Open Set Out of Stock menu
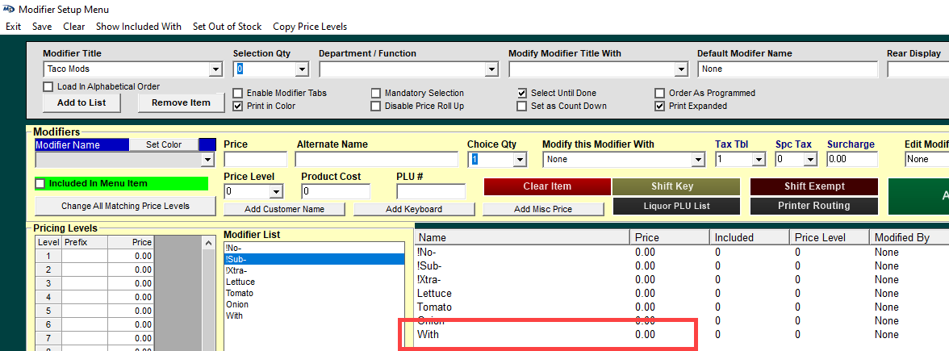This screenshot has width=949, height=351. click(227, 27)
